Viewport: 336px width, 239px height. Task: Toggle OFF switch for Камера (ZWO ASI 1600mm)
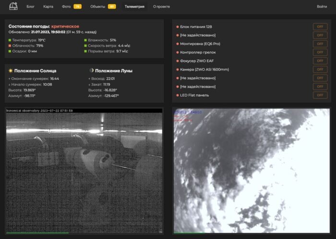pyautogui.click(x=320, y=69)
